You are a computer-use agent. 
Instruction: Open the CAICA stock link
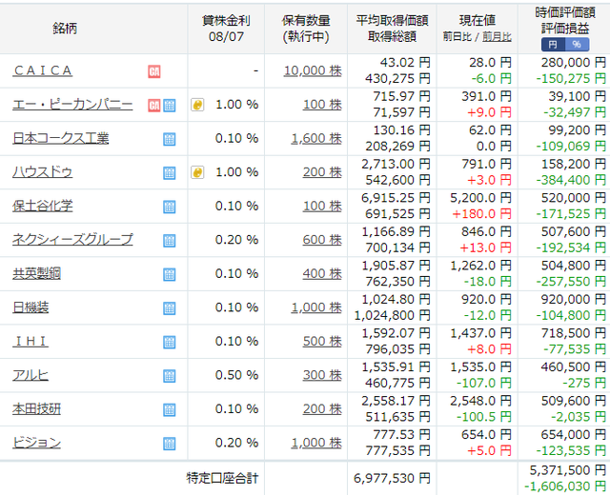(42, 70)
